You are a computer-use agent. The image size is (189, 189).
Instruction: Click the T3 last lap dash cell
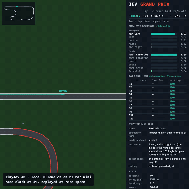[x=153, y=91]
